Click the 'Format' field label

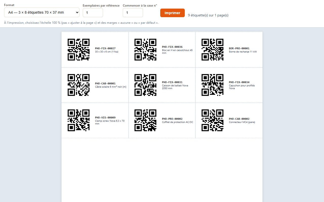pyautogui.click(x=9, y=5)
